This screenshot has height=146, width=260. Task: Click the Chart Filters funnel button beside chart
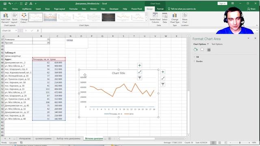[162, 84]
